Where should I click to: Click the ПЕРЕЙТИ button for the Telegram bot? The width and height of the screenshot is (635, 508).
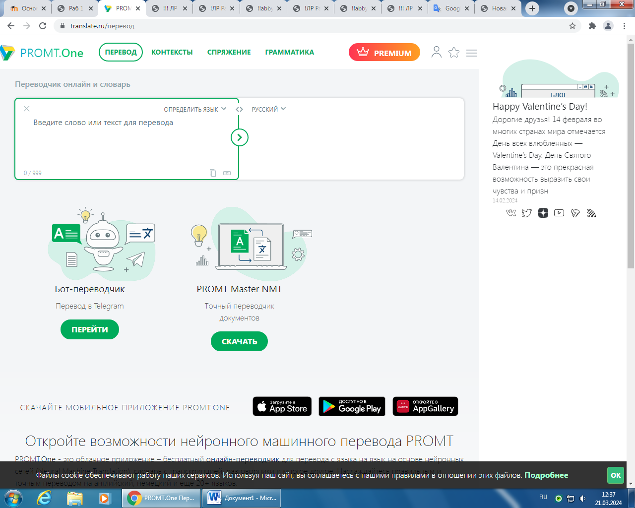click(90, 329)
